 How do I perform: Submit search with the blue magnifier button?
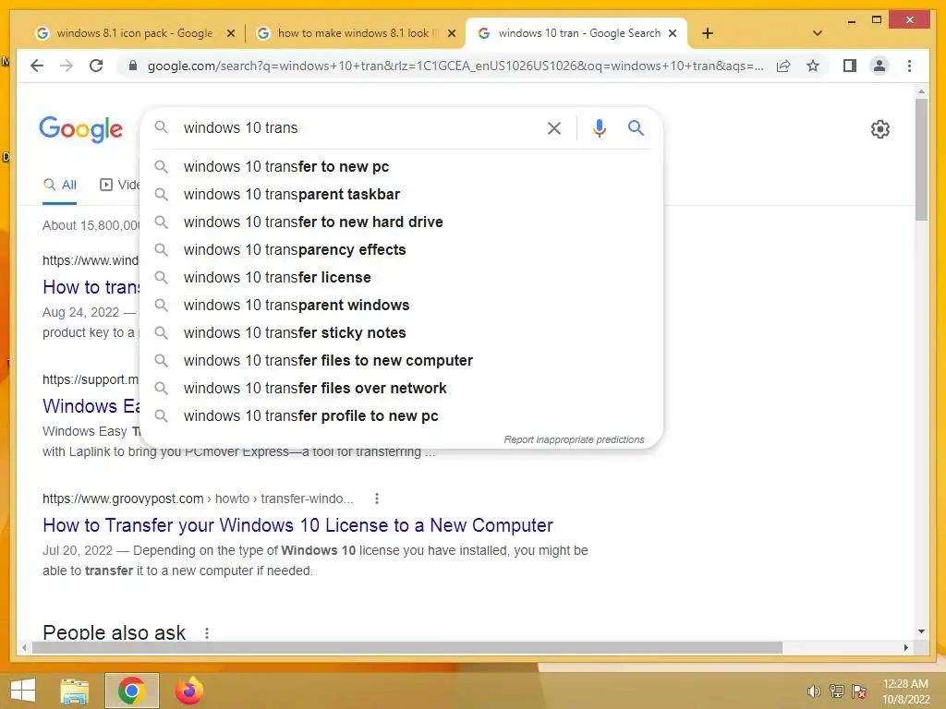click(x=636, y=127)
